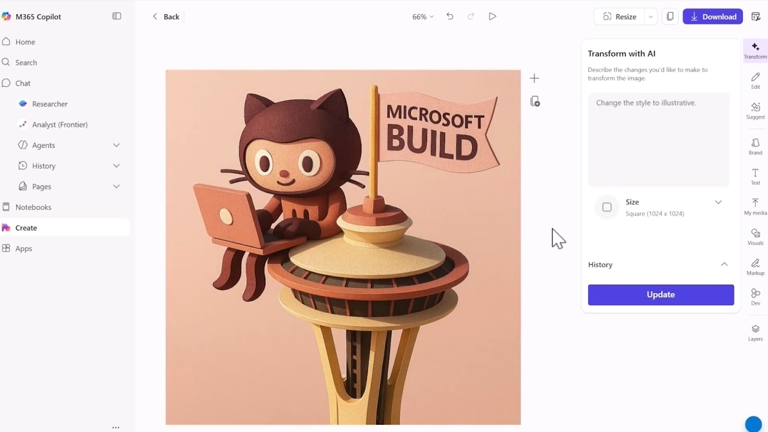The image size is (768, 432).
Task: Click the square size preview icon
Action: pos(607,207)
